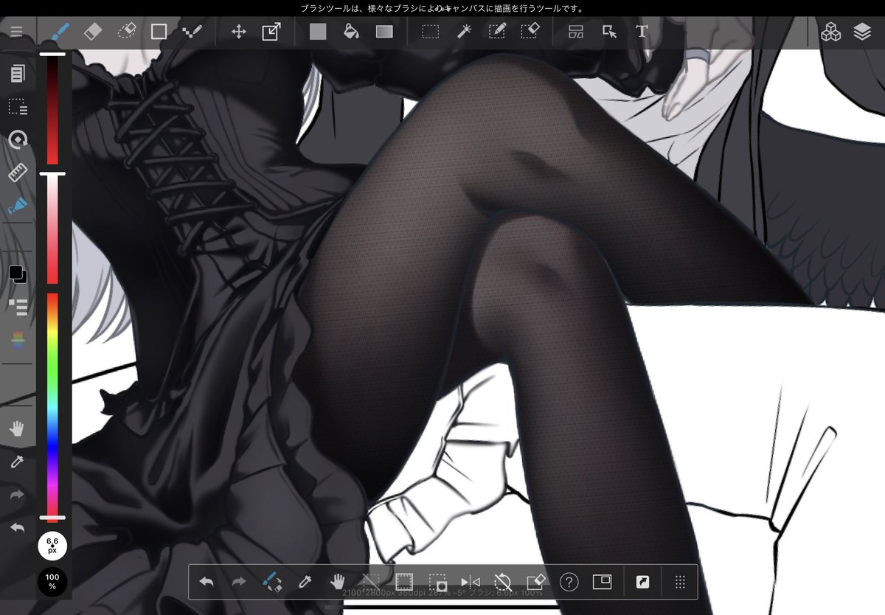Tap the dotted grid handle in bottom bar
Viewport: 885px width, 615px height.
click(x=680, y=582)
